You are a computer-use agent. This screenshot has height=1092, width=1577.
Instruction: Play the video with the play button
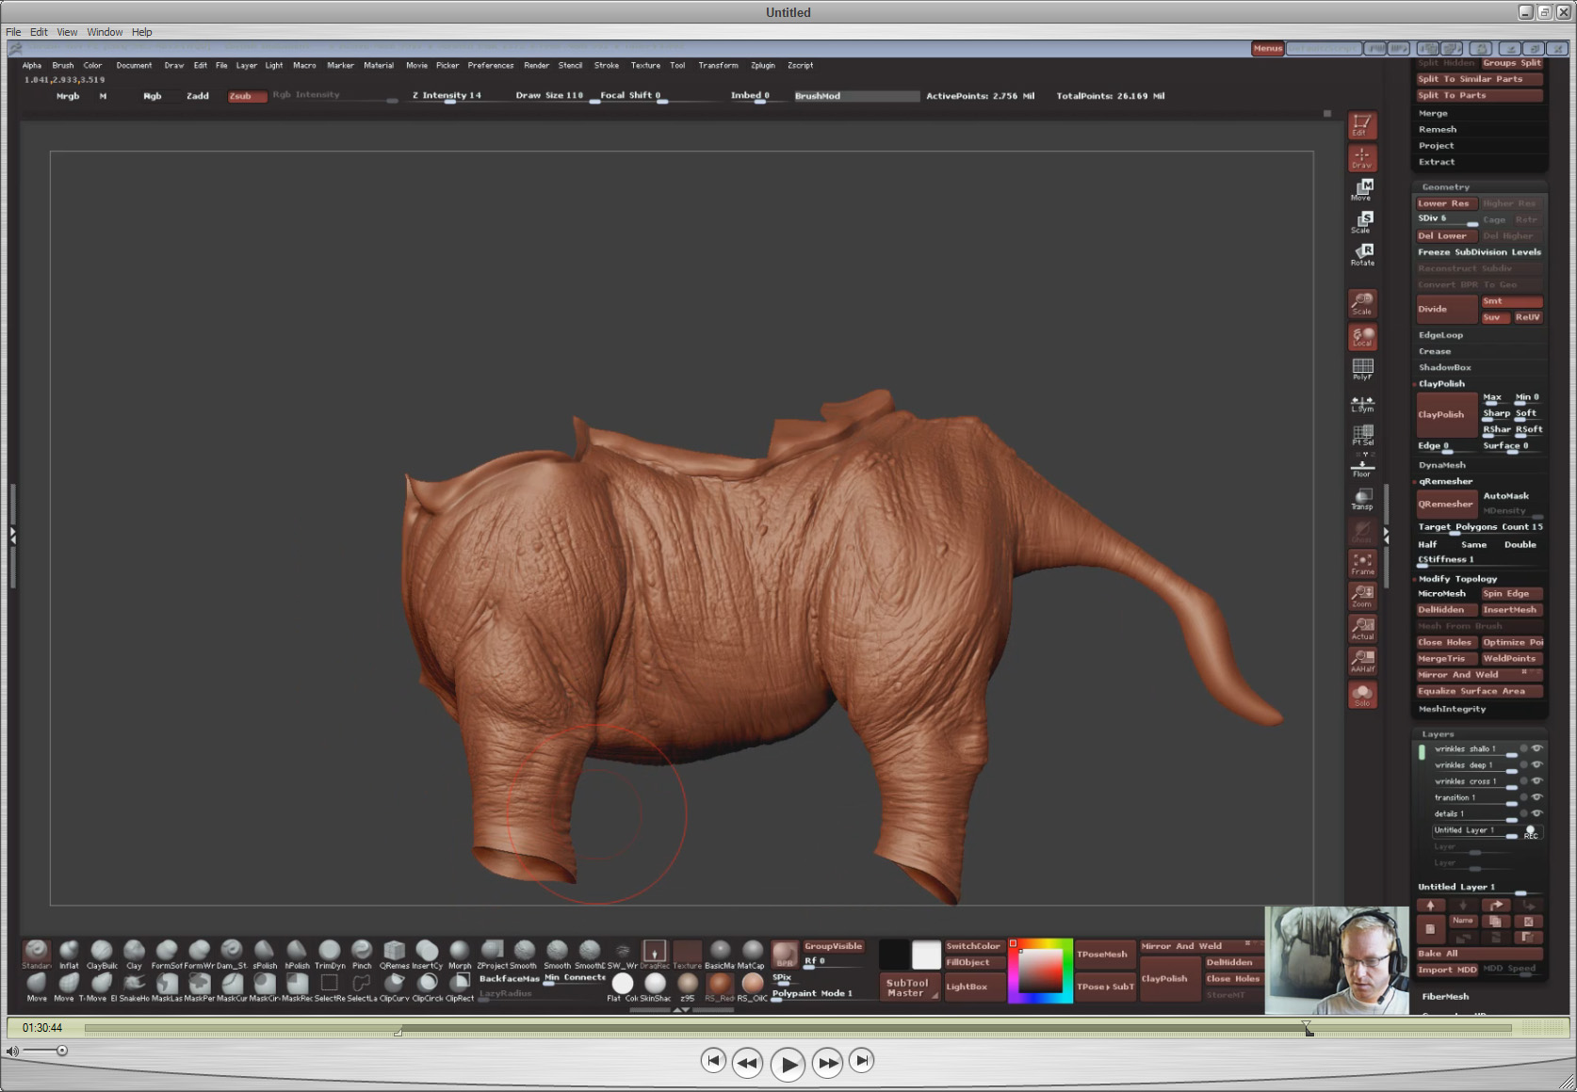click(788, 1064)
